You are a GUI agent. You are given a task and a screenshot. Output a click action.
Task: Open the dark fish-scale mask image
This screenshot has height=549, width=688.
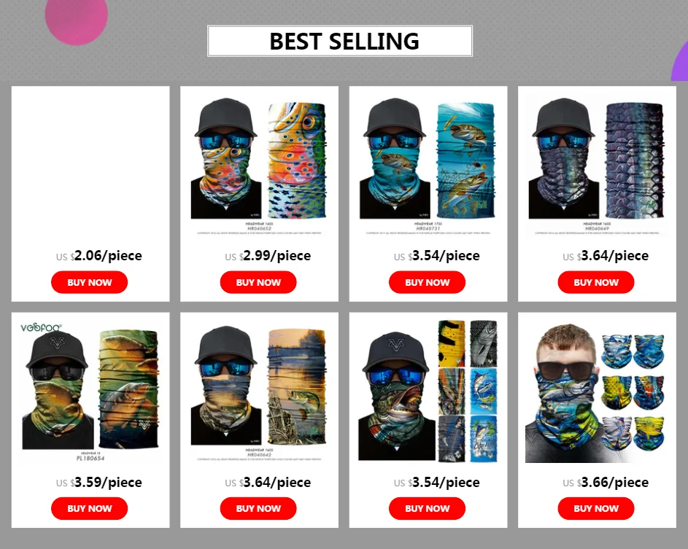pos(597,166)
